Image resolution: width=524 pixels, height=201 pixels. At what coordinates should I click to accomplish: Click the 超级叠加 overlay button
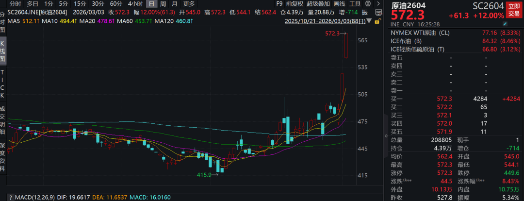click(317, 4)
